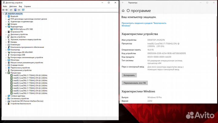Click the Батареи battery icon
218x123 pixels.
9,24
